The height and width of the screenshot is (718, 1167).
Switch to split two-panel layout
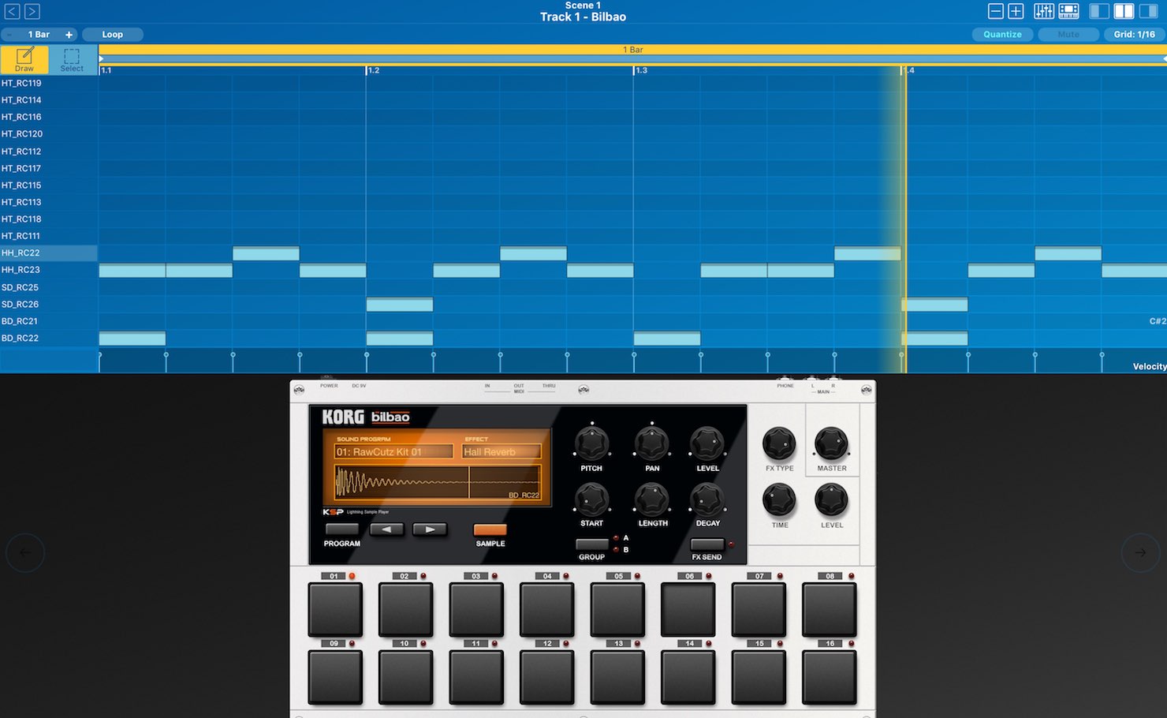tap(1124, 11)
